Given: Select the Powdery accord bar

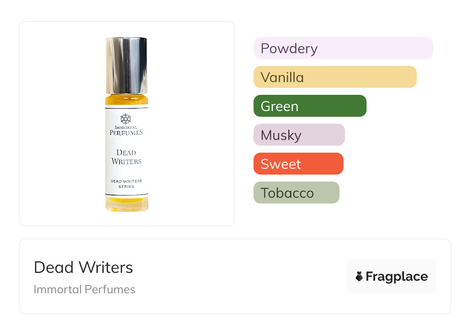Looking at the screenshot, I should 343,48.
